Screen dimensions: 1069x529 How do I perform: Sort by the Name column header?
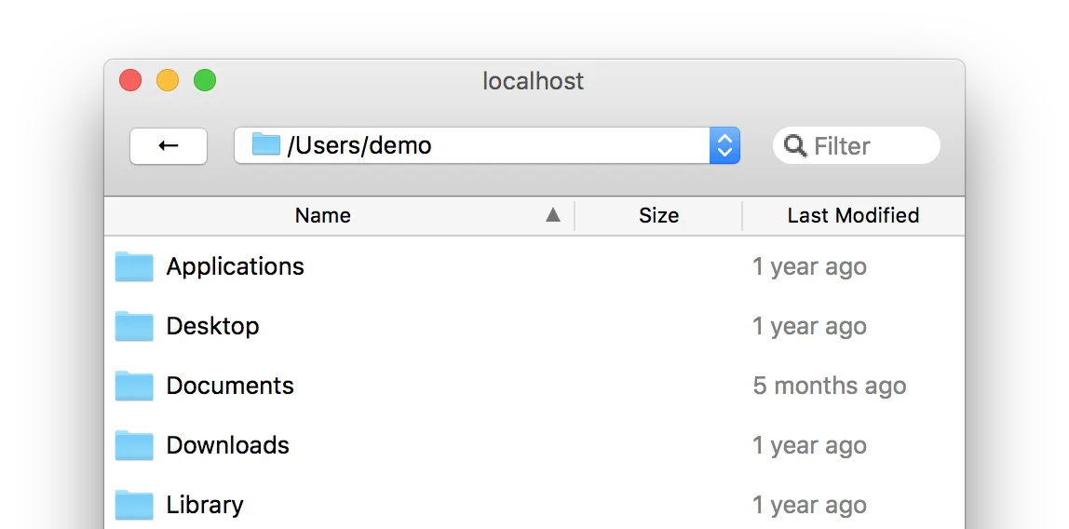pyautogui.click(x=322, y=216)
